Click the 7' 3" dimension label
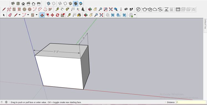The width and height of the screenshot is (207, 105). point(56,52)
